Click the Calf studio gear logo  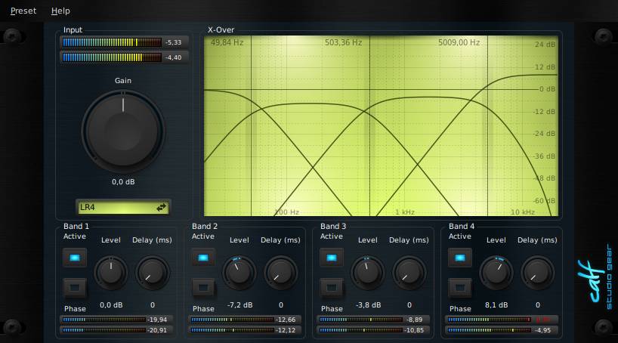(595, 278)
